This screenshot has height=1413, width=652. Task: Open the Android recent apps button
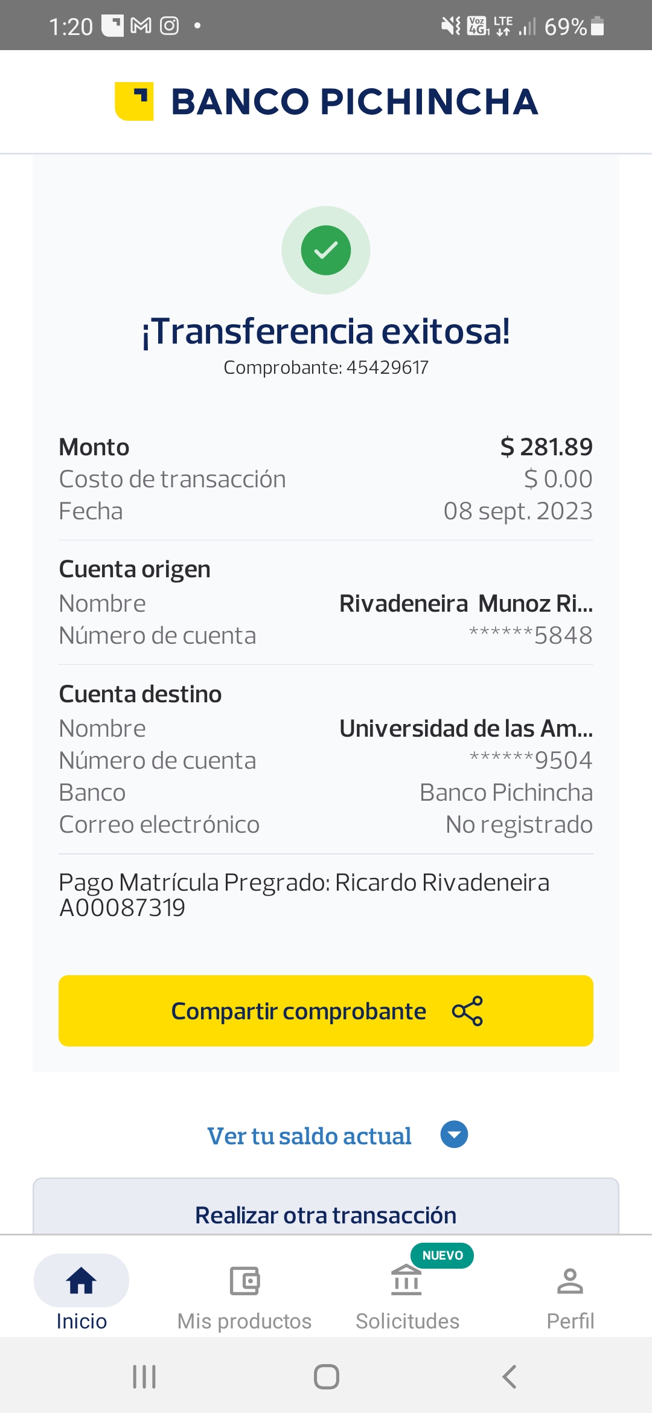click(x=144, y=1377)
